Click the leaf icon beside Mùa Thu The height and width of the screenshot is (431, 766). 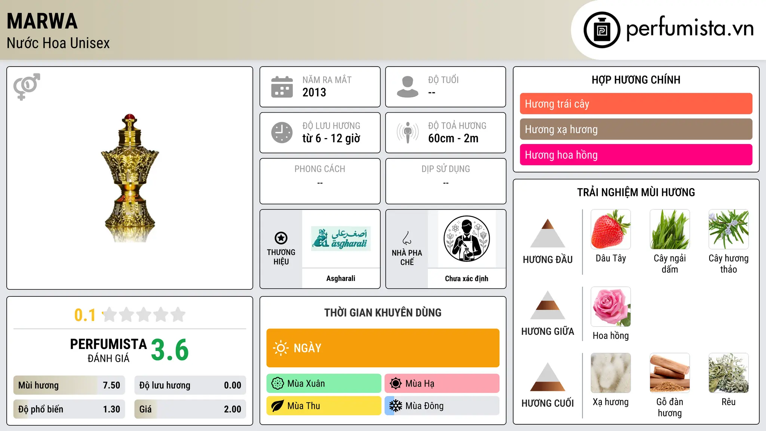point(278,406)
